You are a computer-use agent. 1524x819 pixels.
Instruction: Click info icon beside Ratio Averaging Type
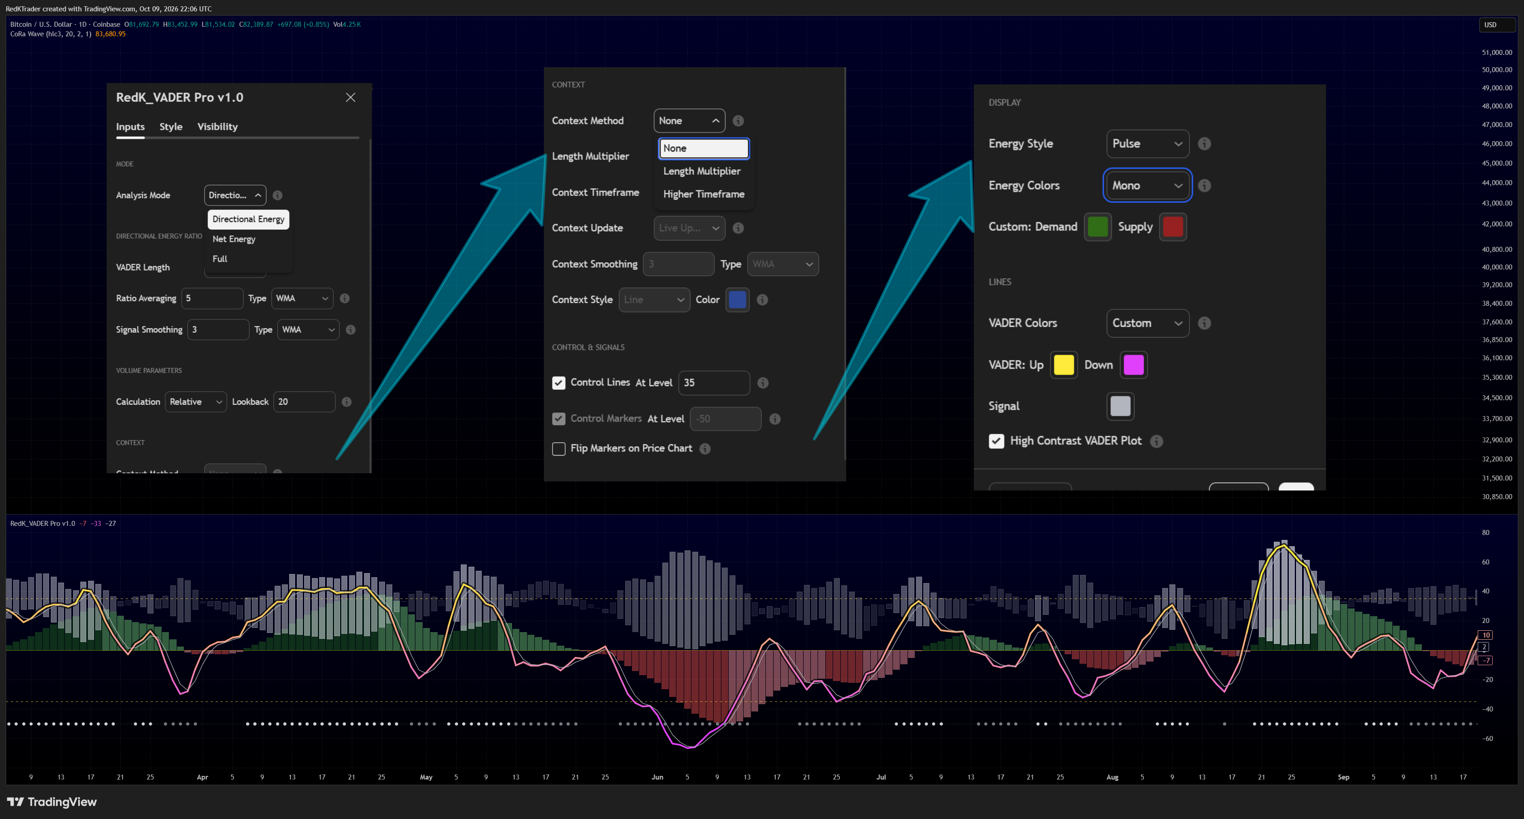[x=345, y=299]
